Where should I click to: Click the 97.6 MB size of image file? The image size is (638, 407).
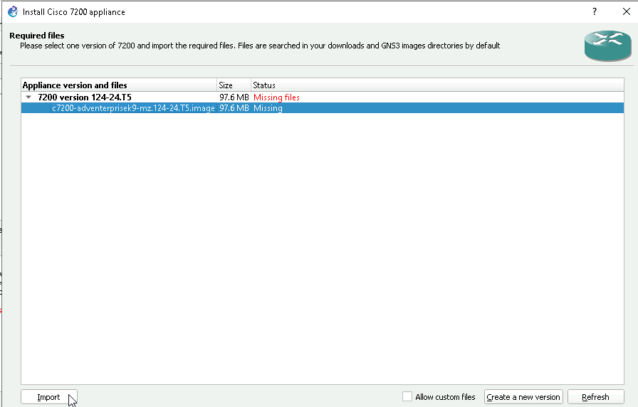(x=234, y=107)
